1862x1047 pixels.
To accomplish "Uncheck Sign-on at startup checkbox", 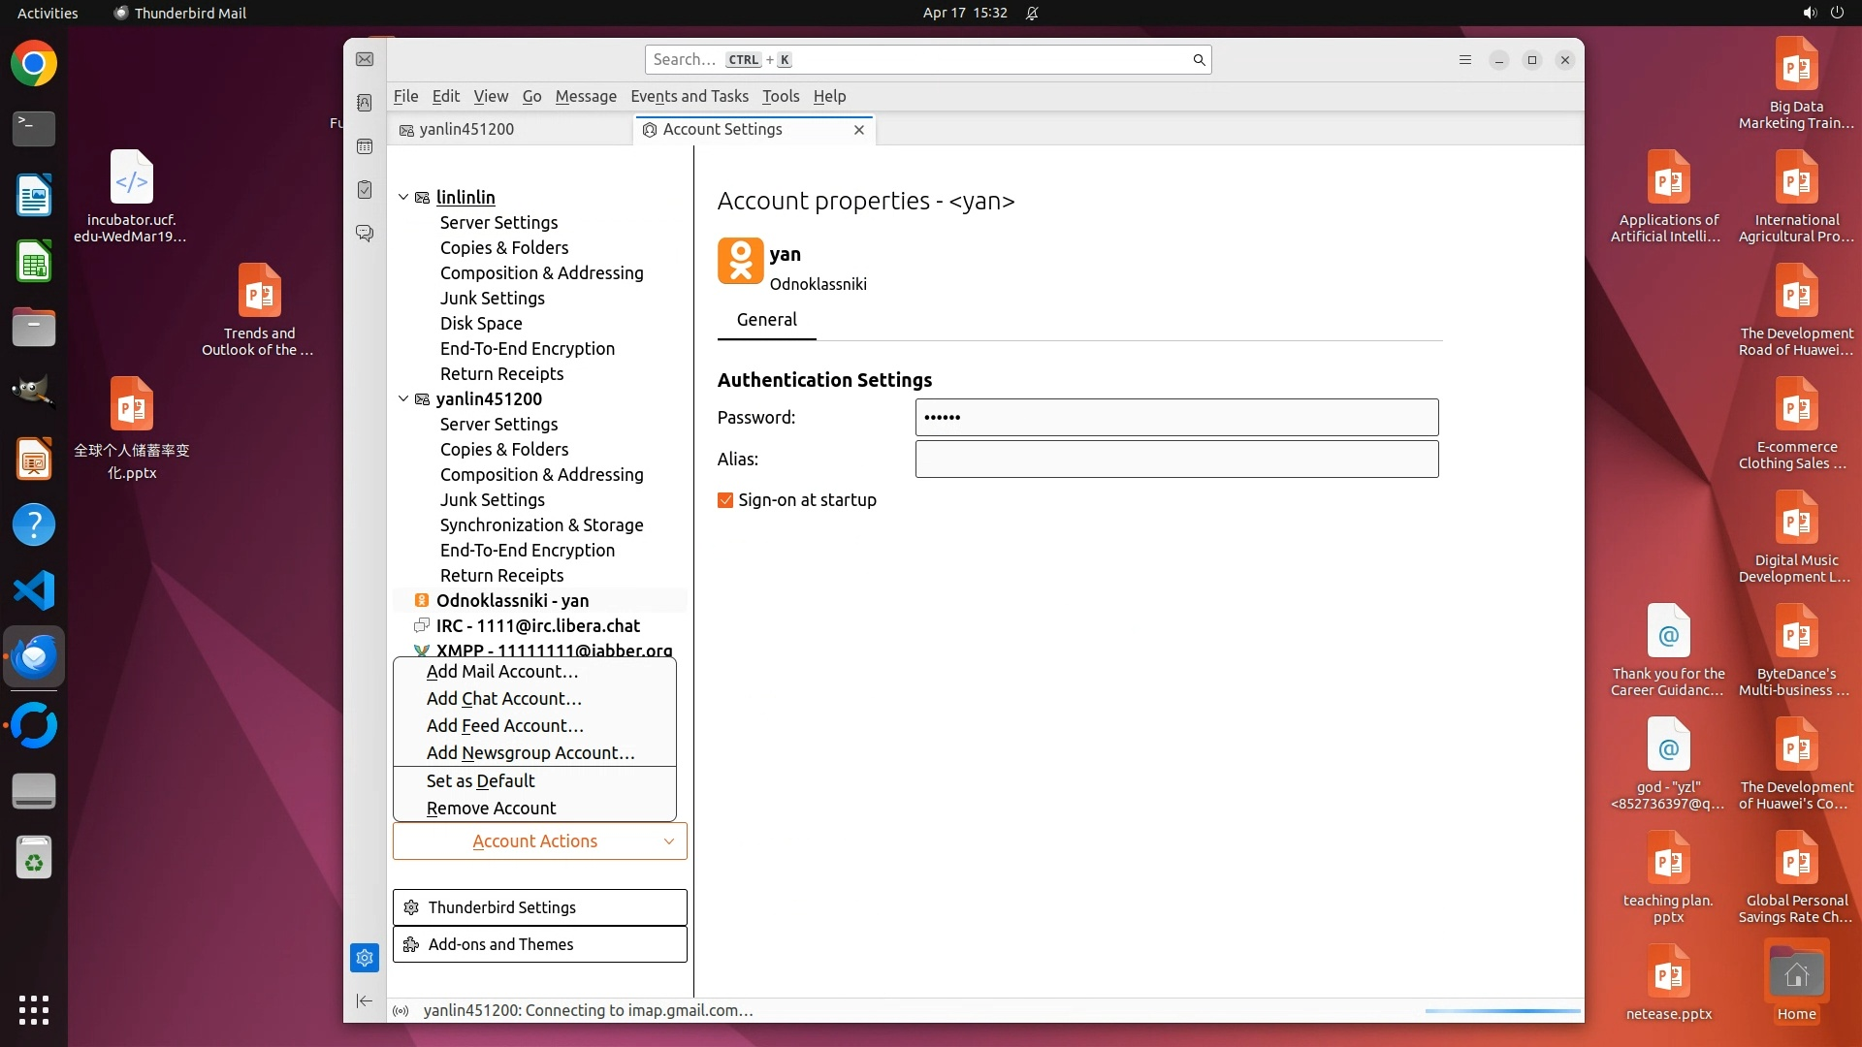I will pos(725,500).
